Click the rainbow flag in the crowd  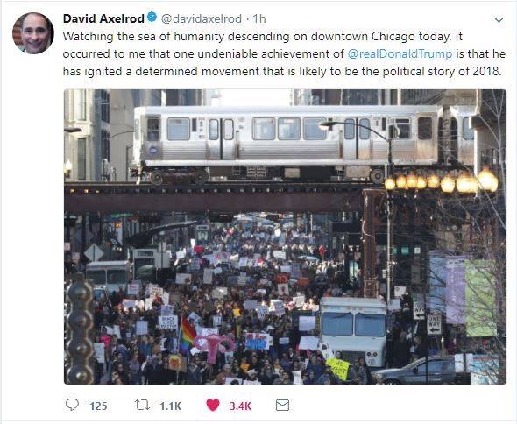[187, 335]
